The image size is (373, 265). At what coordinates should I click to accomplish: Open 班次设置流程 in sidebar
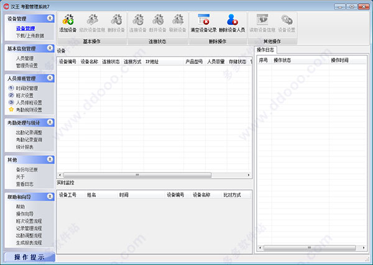coord(29,221)
